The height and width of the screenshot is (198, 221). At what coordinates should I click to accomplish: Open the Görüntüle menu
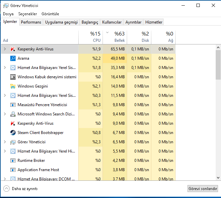click(50, 14)
